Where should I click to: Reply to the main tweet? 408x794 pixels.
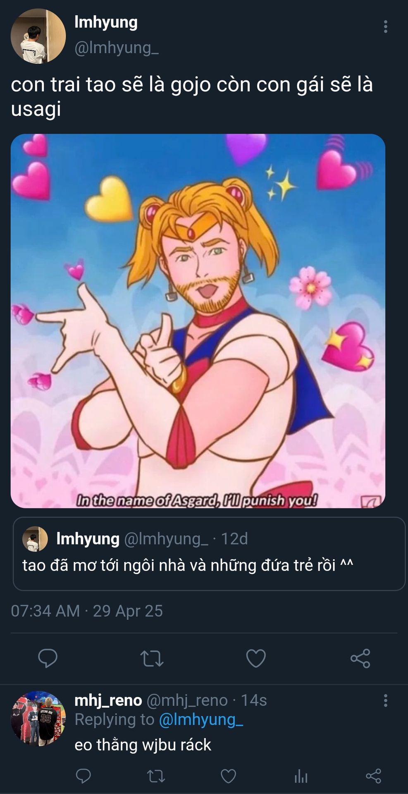coord(48,658)
